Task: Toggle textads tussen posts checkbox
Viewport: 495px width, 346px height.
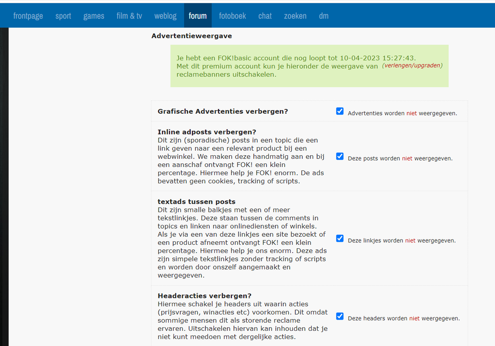Action: (x=340, y=238)
